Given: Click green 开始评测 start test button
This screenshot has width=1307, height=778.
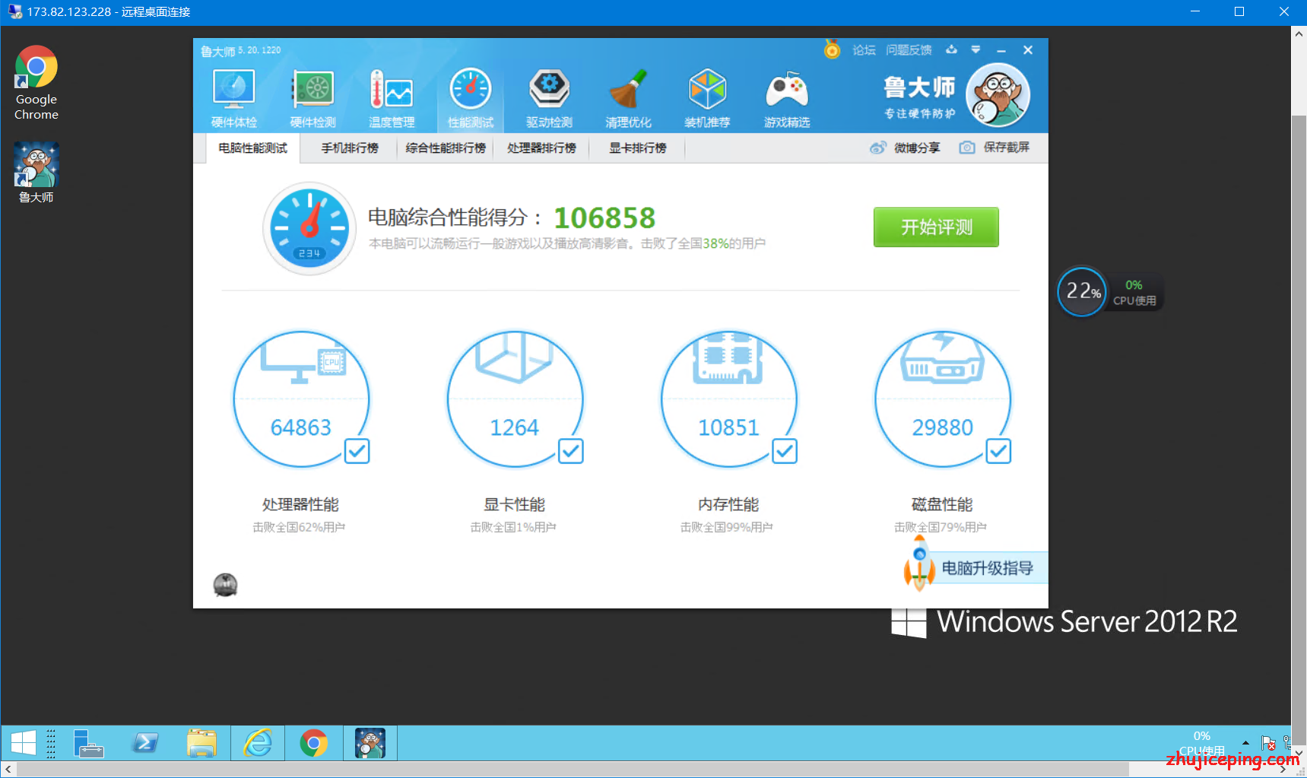Looking at the screenshot, I should tap(936, 227).
